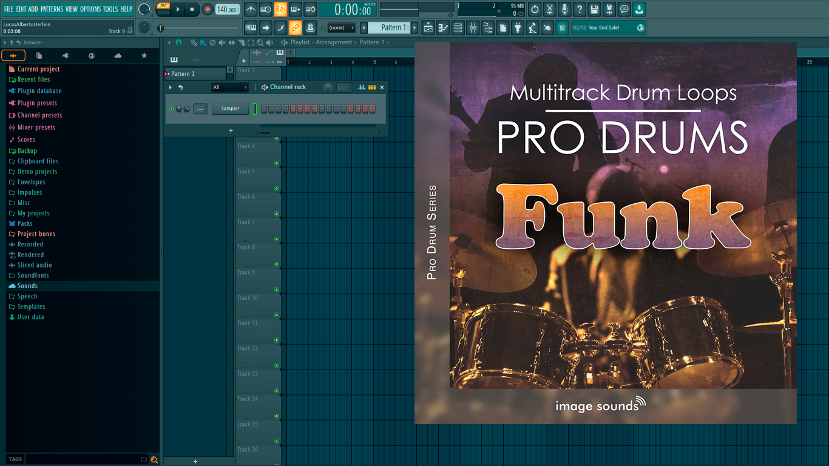Click the undo history icon
Image resolution: width=829 pixels, height=466 pixels.
click(535, 9)
